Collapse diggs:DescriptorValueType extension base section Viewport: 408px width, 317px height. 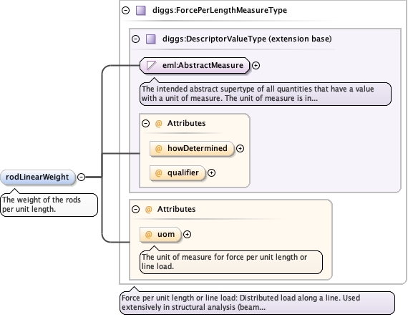click(x=135, y=39)
